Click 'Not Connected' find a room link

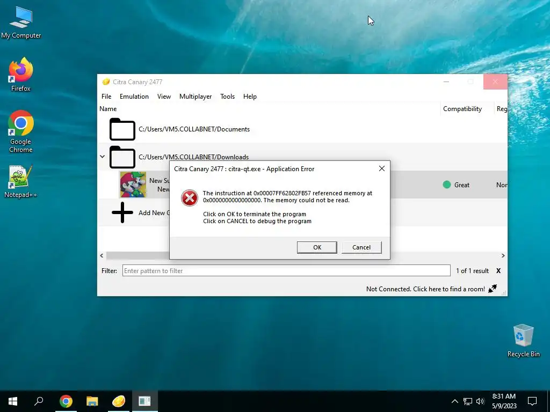[425, 289]
